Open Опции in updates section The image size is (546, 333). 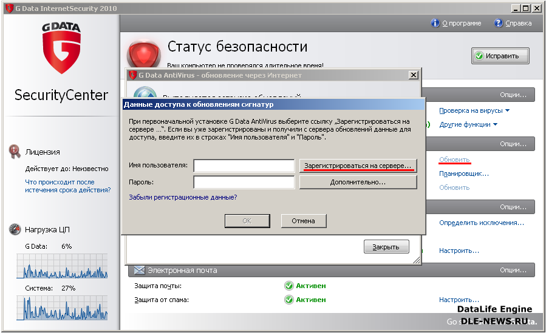(x=513, y=144)
